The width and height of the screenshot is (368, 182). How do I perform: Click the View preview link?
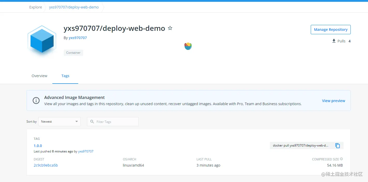333,101
